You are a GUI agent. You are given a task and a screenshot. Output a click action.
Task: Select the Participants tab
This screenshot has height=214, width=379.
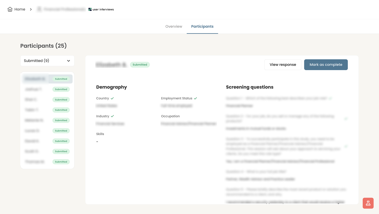pyautogui.click(x=202, y=27)
